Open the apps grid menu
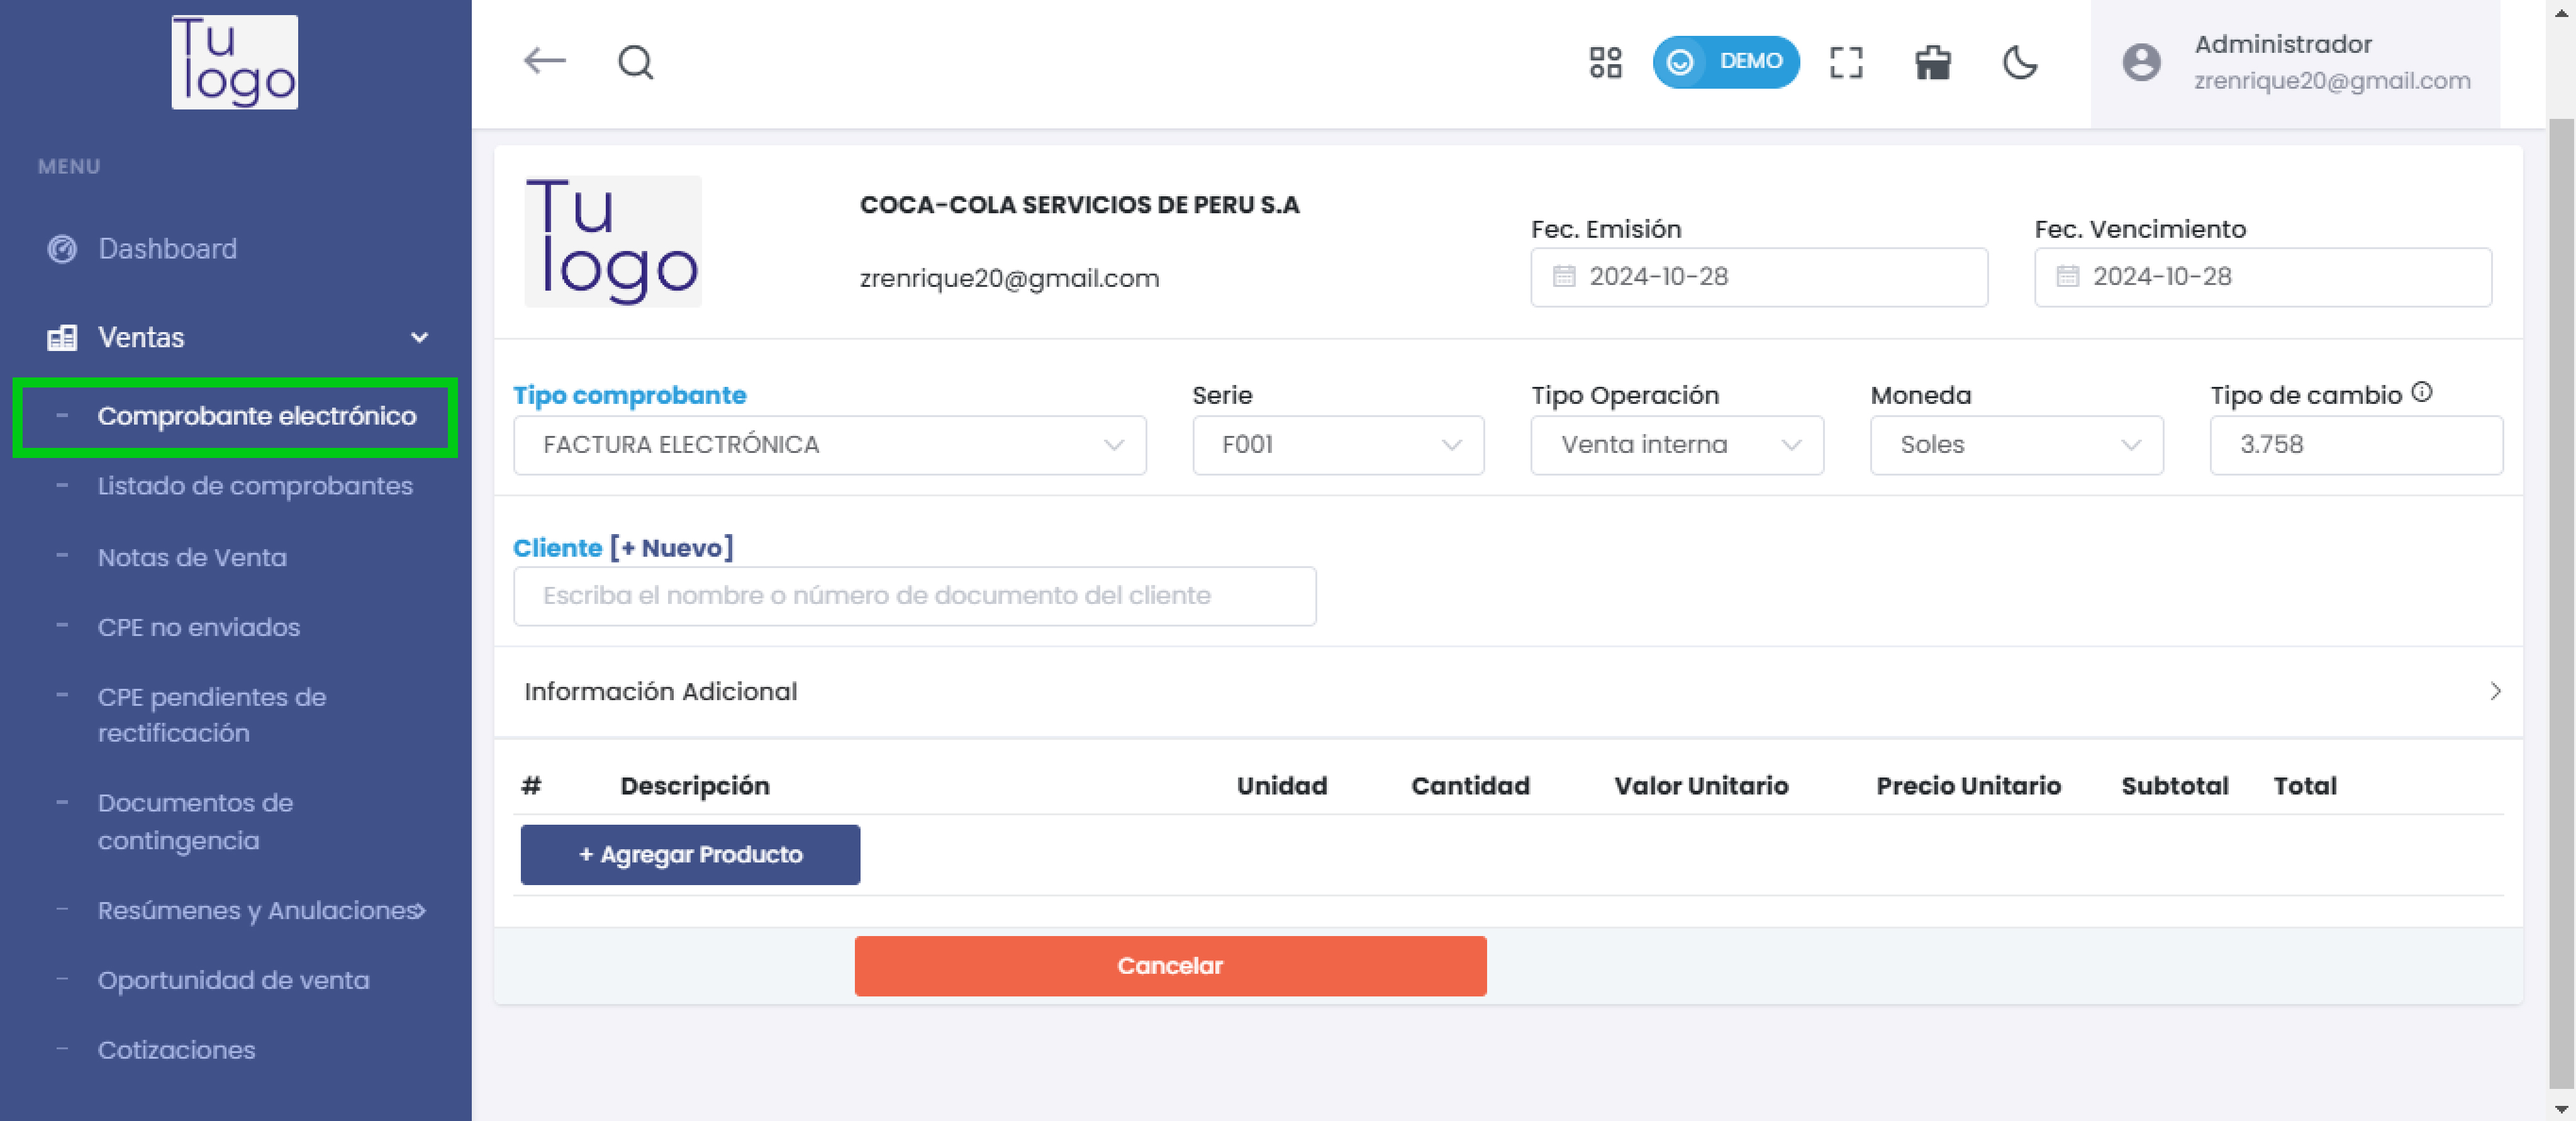Screen dimensions: 2576x1121 tap(1606, 62)
